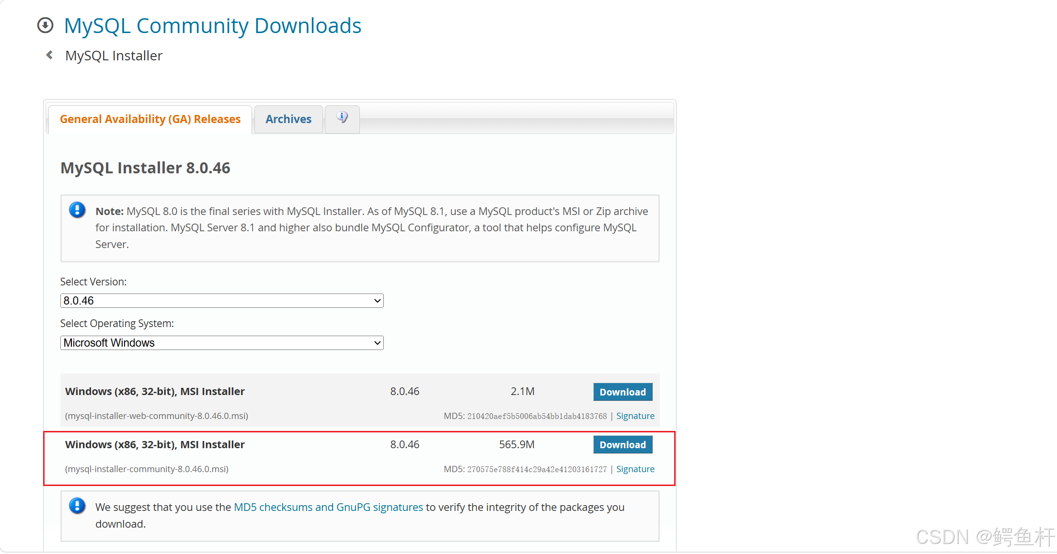This screenshot has height=554, width=1057.
Task: Open the information icon tab
Action: pos(342,118)
